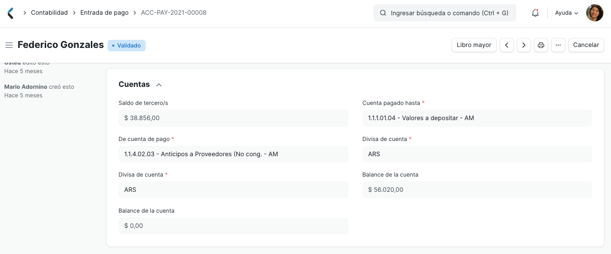
Task: Click ARS under Cuenta pagado hasta
Action: pyautogui.click(x=477, y=154)
